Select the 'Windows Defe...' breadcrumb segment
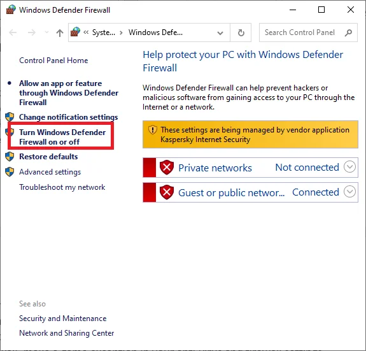This screenshot has width=366, height=351. pyautogui.click(x=155, y=32)
